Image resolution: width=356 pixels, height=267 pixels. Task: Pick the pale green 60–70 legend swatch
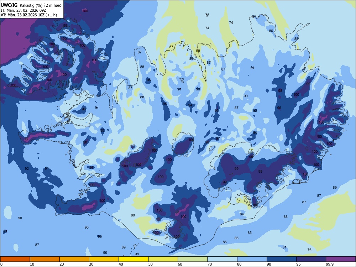point(193,259)
